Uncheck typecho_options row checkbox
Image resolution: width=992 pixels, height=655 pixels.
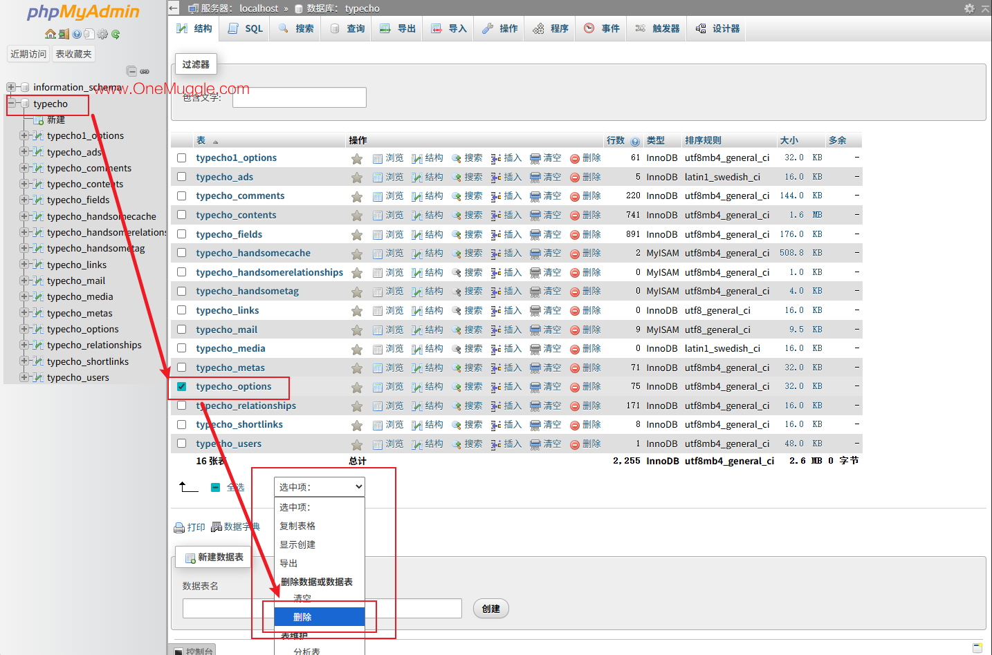tap(181, 386)
